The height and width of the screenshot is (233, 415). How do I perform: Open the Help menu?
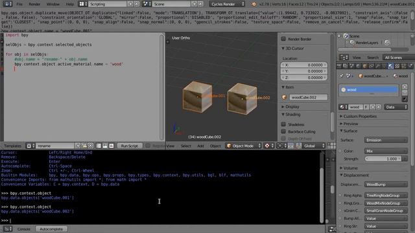click(x=70, y=4)
